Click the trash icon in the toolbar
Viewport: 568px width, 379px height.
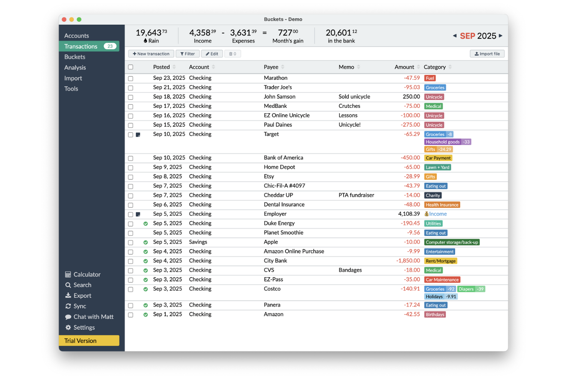(233, 54)
